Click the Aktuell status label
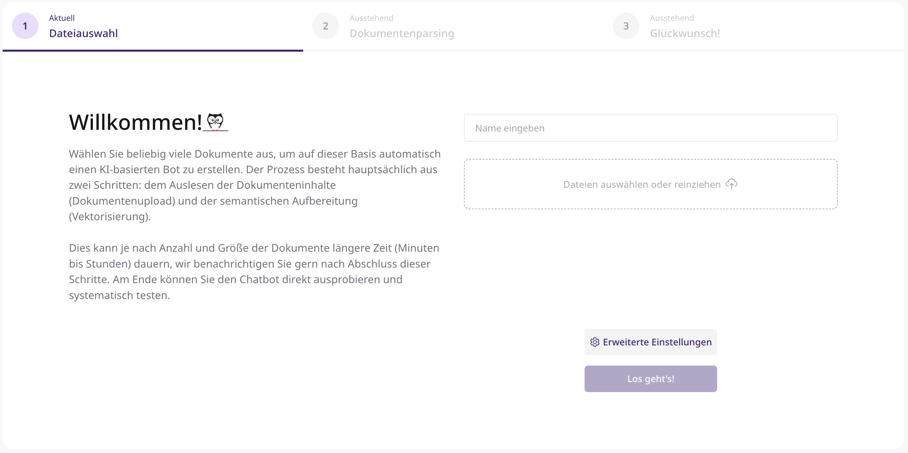Viewport: 908px width, 453px height. coord(62,18)
